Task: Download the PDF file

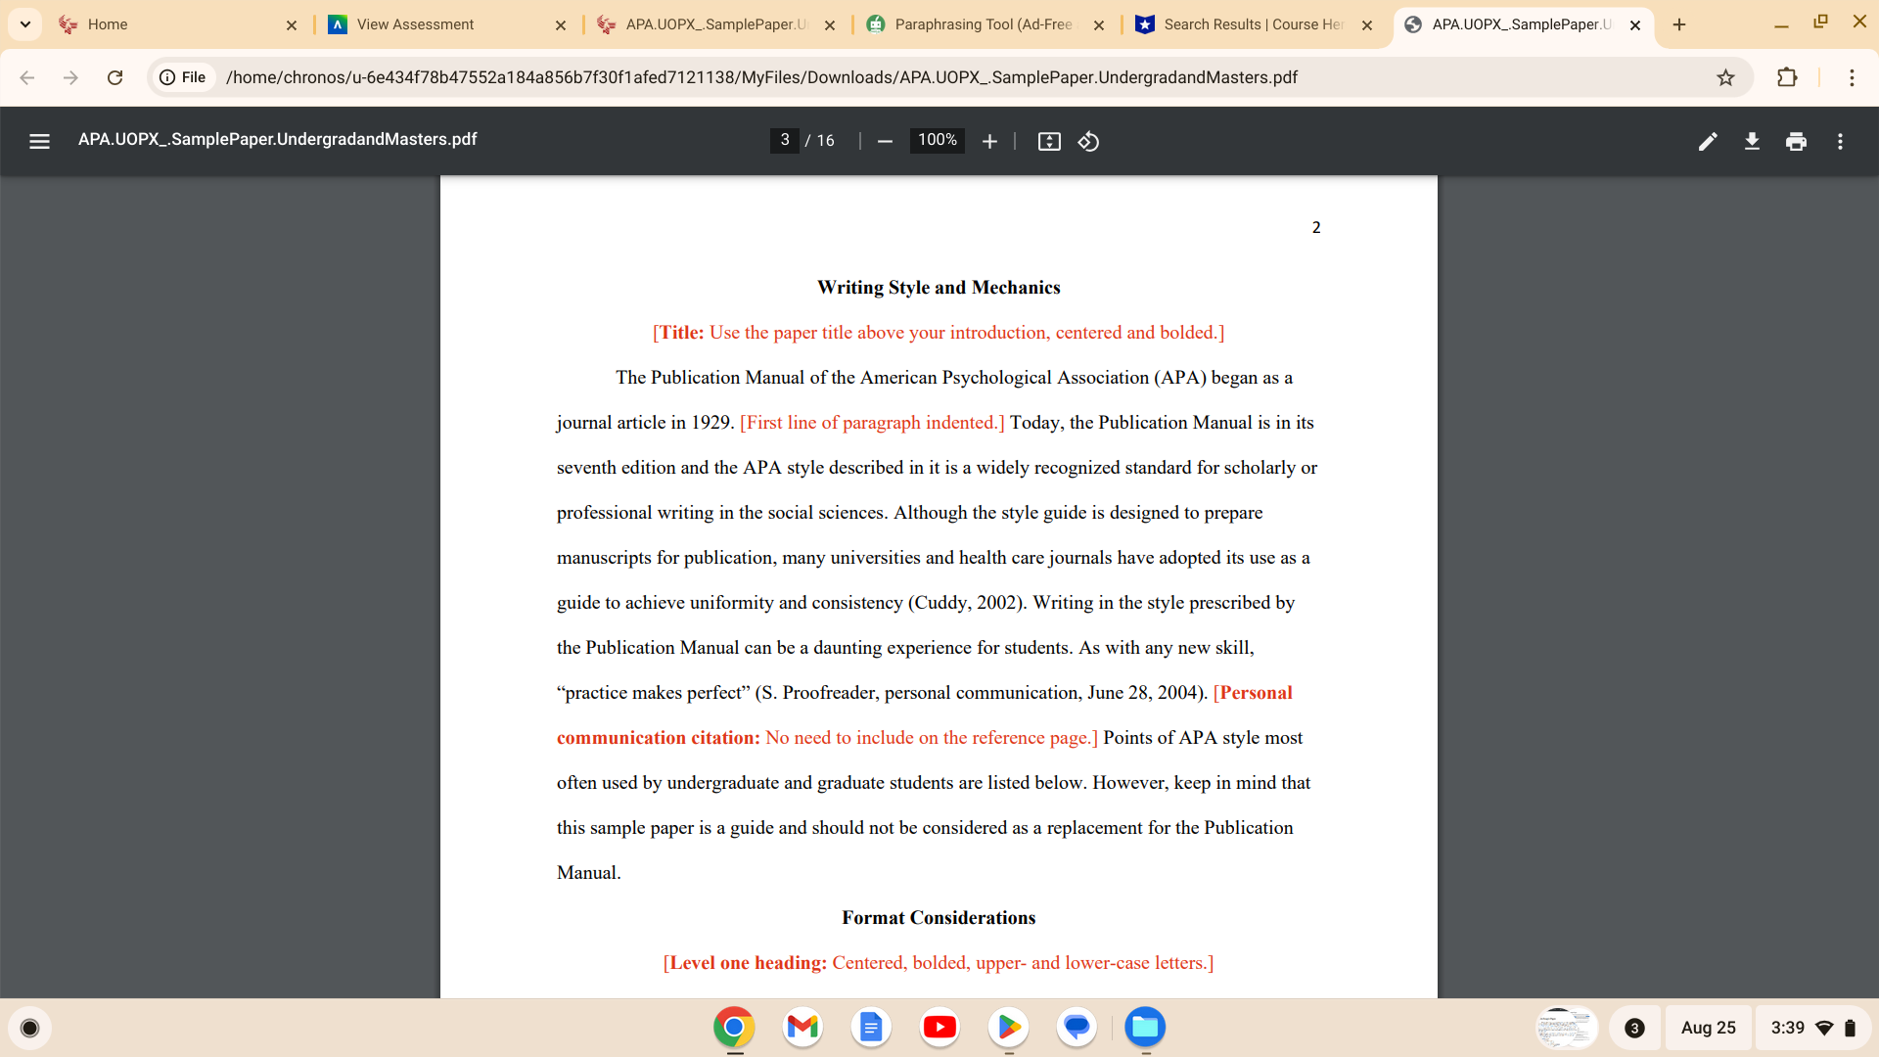Action: tap(1752, 141)
